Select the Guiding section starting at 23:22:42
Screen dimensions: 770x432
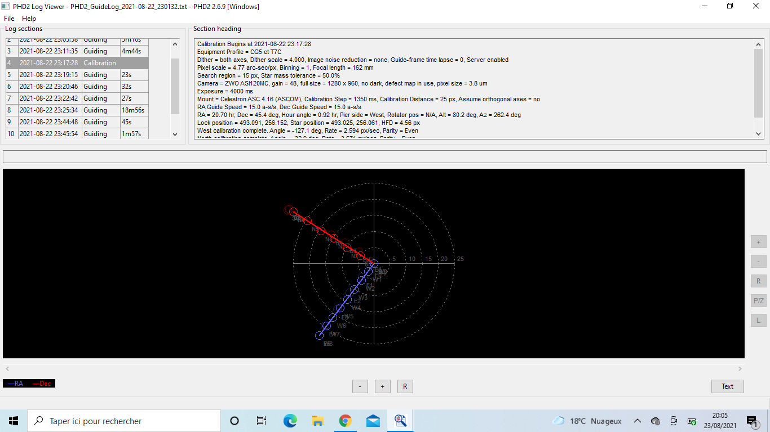tap(77, 98)
